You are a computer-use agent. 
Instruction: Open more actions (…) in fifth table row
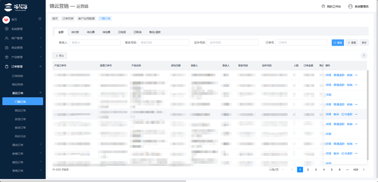pos(356,114)
